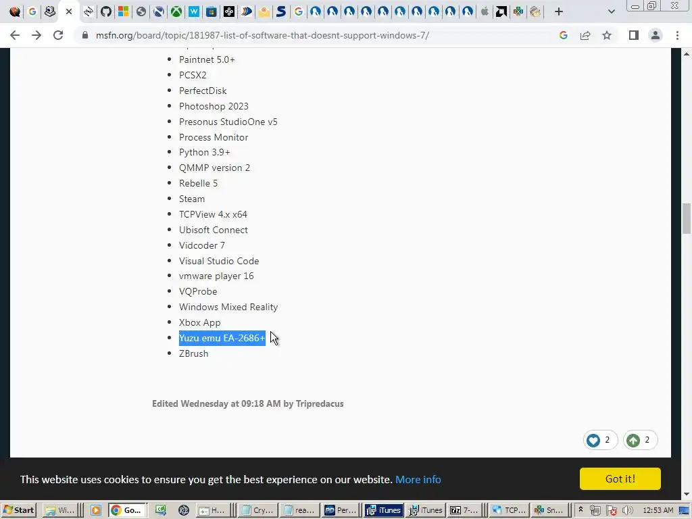Viewport: 692px width, 519px height.
Task: Switch to the AMD logo tab
Action: [501, 12]
